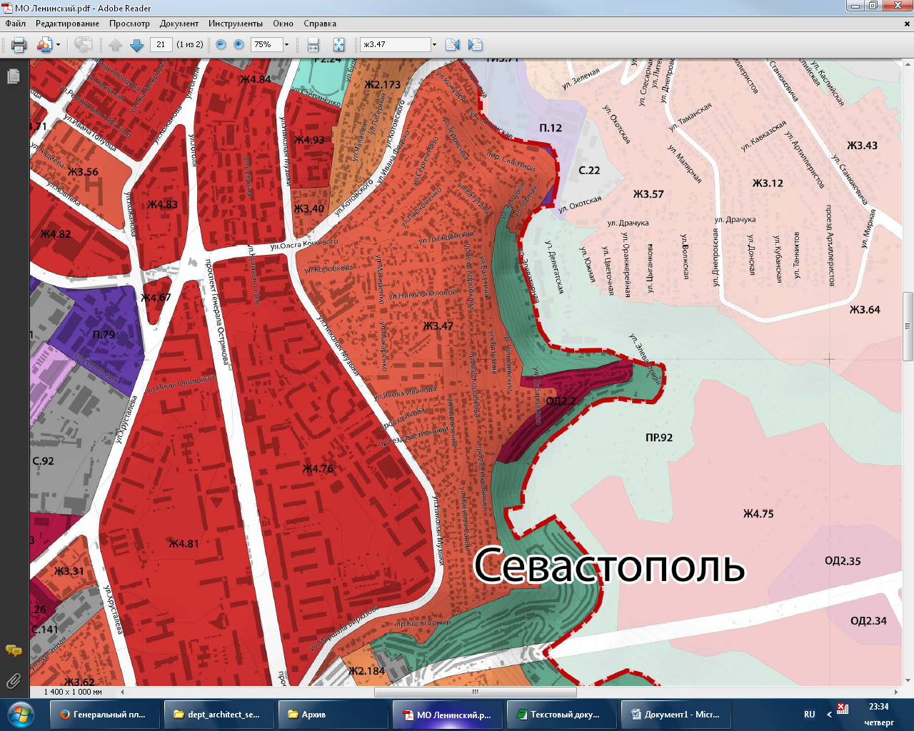Viewport: 914px width, 731px height.
Task: Show hidden tray icons with the arrow
Action: [829, 715]
